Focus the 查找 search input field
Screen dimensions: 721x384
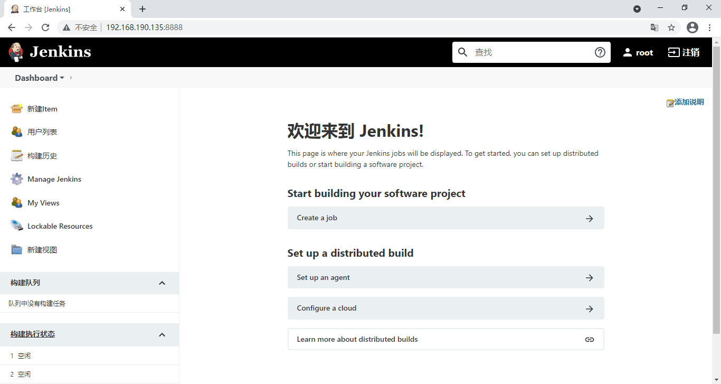tap(531, 52)
